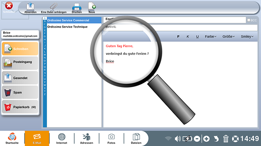Print the message with the Drucken icon
Screen dimensions: 261x146
pyautogui.click(x=77, y=8)
